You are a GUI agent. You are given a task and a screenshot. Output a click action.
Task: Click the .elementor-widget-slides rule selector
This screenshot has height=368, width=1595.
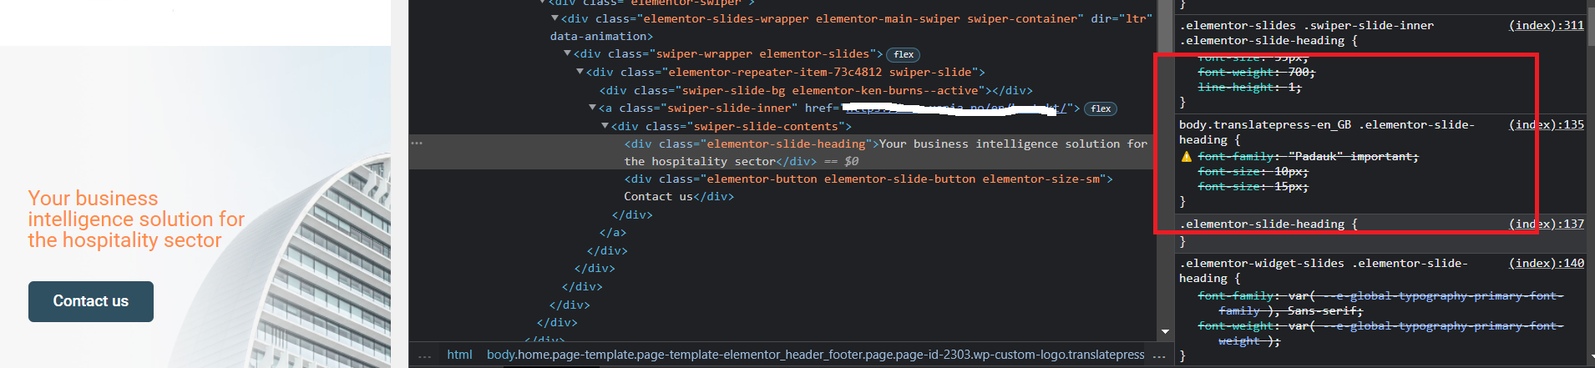[x=1323, y=271]
